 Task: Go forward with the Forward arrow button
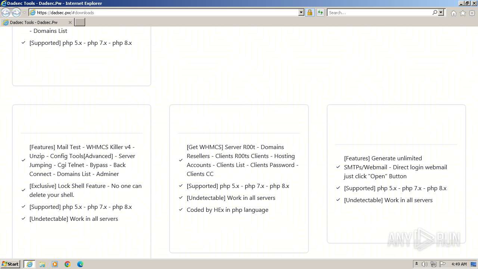(16, 12)
